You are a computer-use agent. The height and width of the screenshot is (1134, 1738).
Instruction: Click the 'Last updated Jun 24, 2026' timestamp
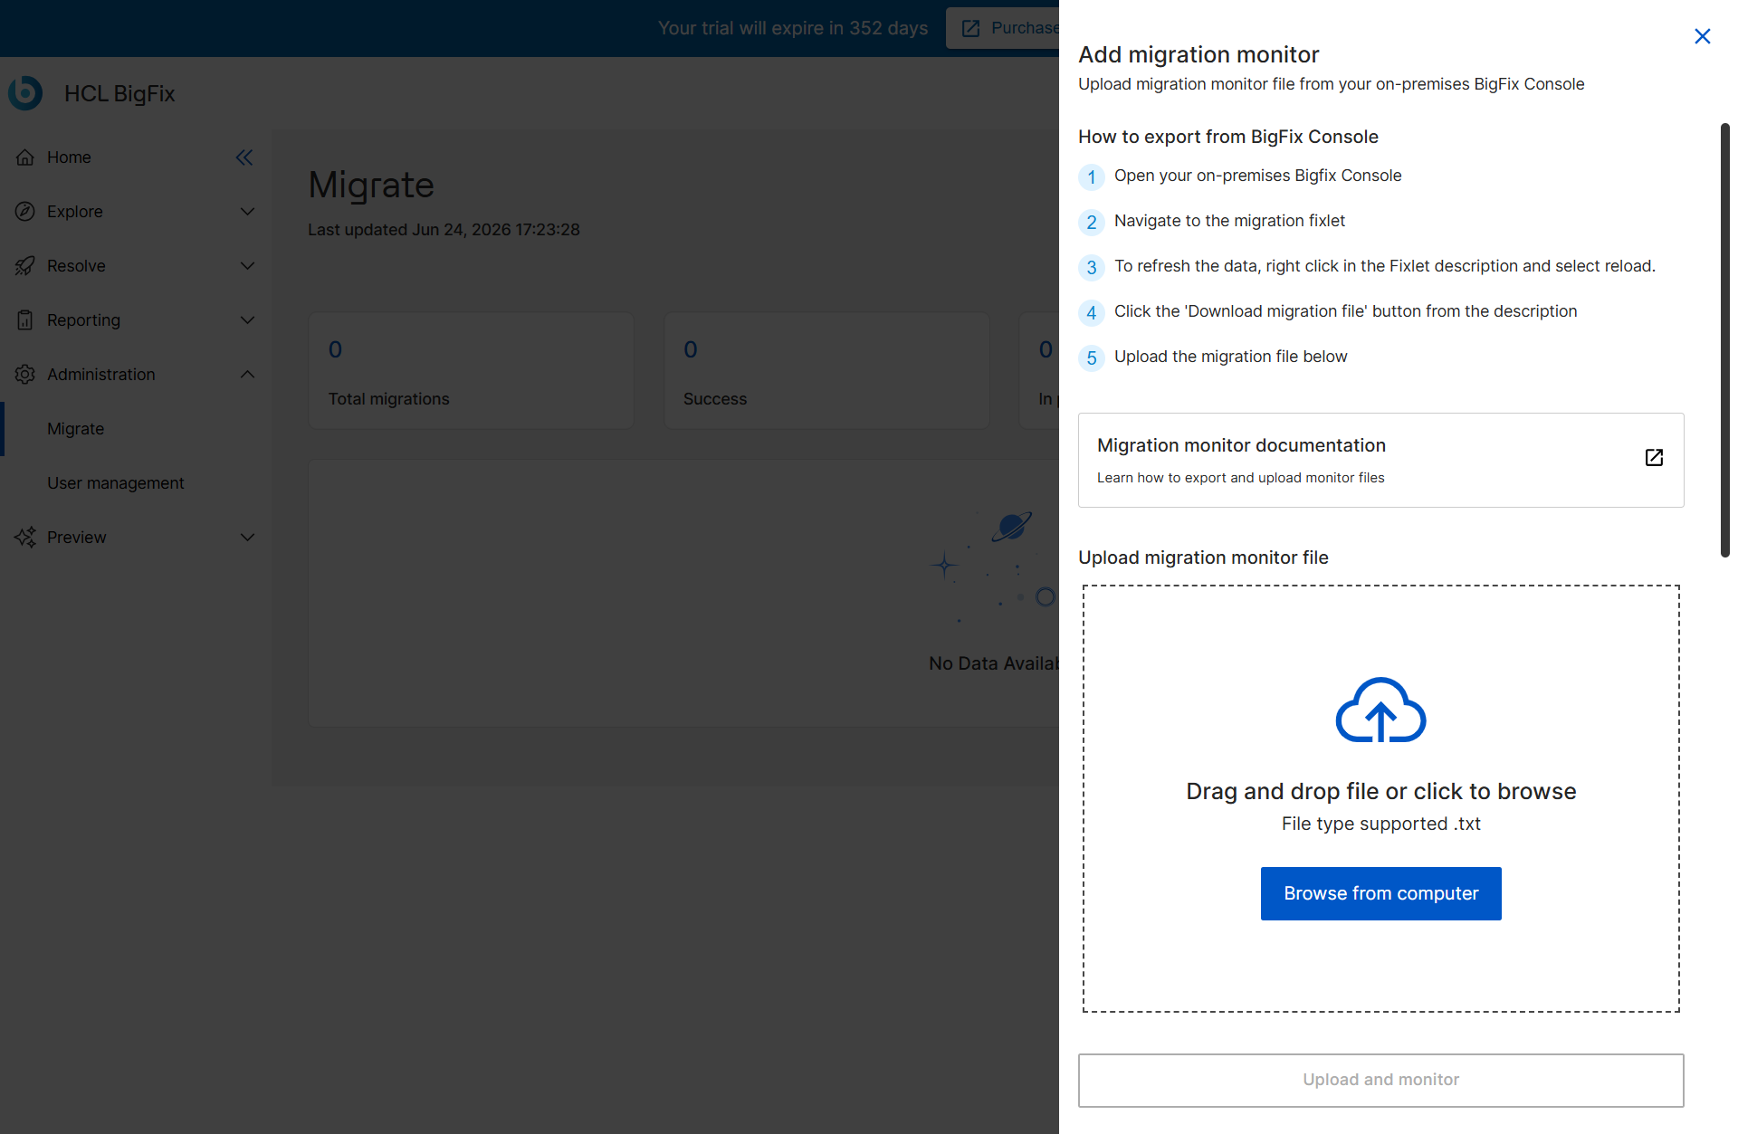(444, 230)
